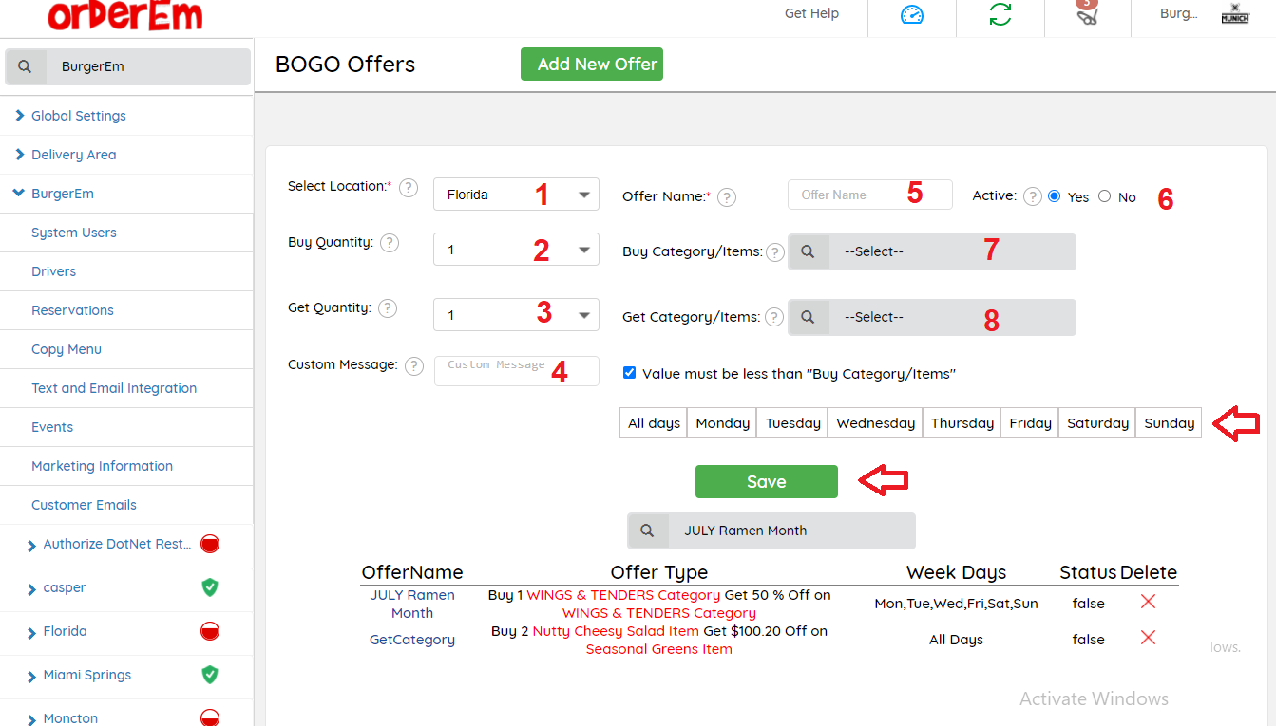Click help icon next to Select Location
Image resolution: width=1276 pixels, height=726 pixels.
pos(409,187)
